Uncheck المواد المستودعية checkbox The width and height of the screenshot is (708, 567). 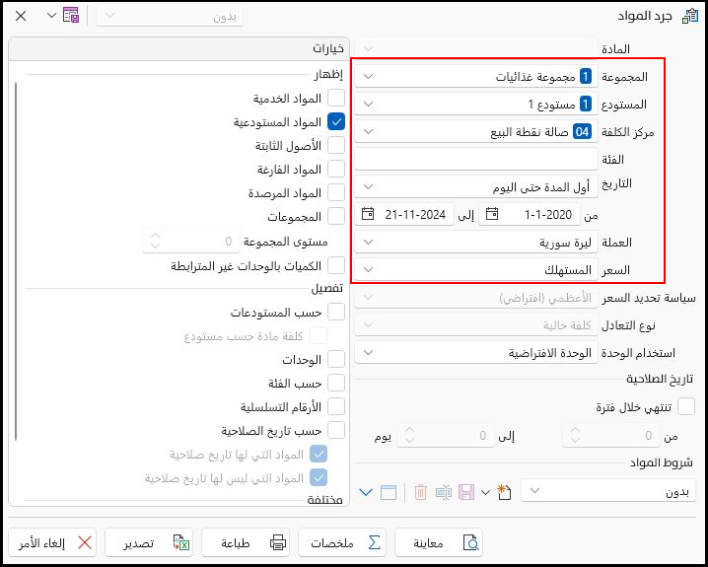[x=336, y=122]
